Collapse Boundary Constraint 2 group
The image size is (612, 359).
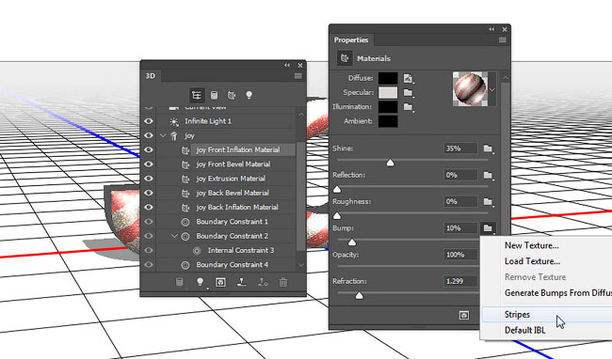click(x=174, y=236)
